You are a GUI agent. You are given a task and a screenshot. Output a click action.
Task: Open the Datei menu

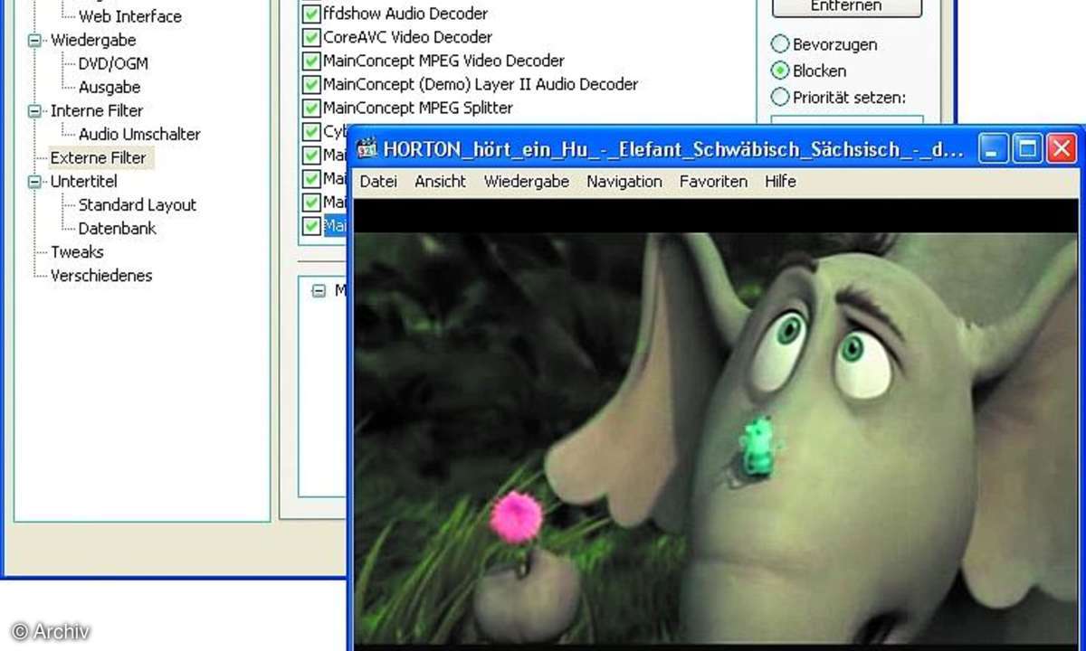click(378, 181)
